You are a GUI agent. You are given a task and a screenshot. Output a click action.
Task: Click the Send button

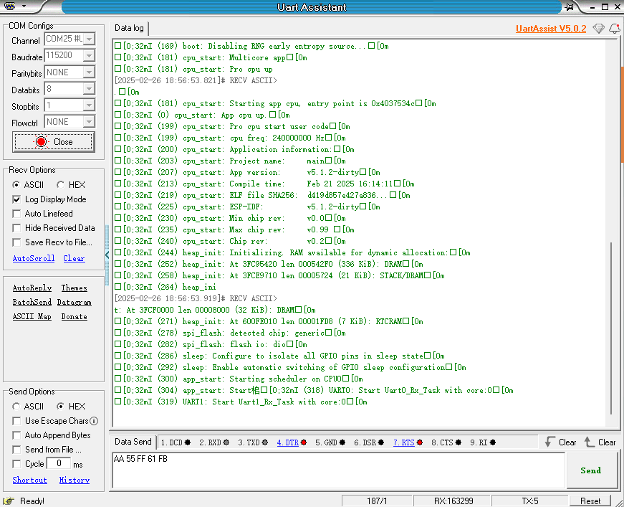[591, 470]
